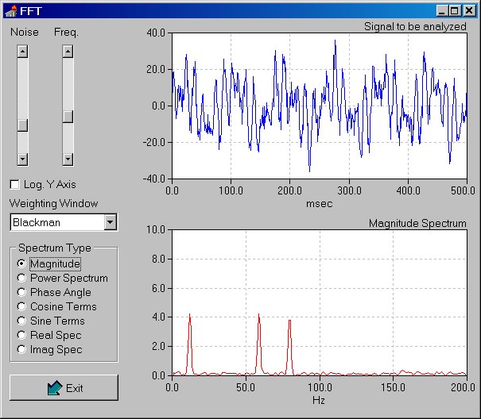Click the FFT application icon in title bar
Viewport: 481px width, 419px height.
tap(11, 11)
